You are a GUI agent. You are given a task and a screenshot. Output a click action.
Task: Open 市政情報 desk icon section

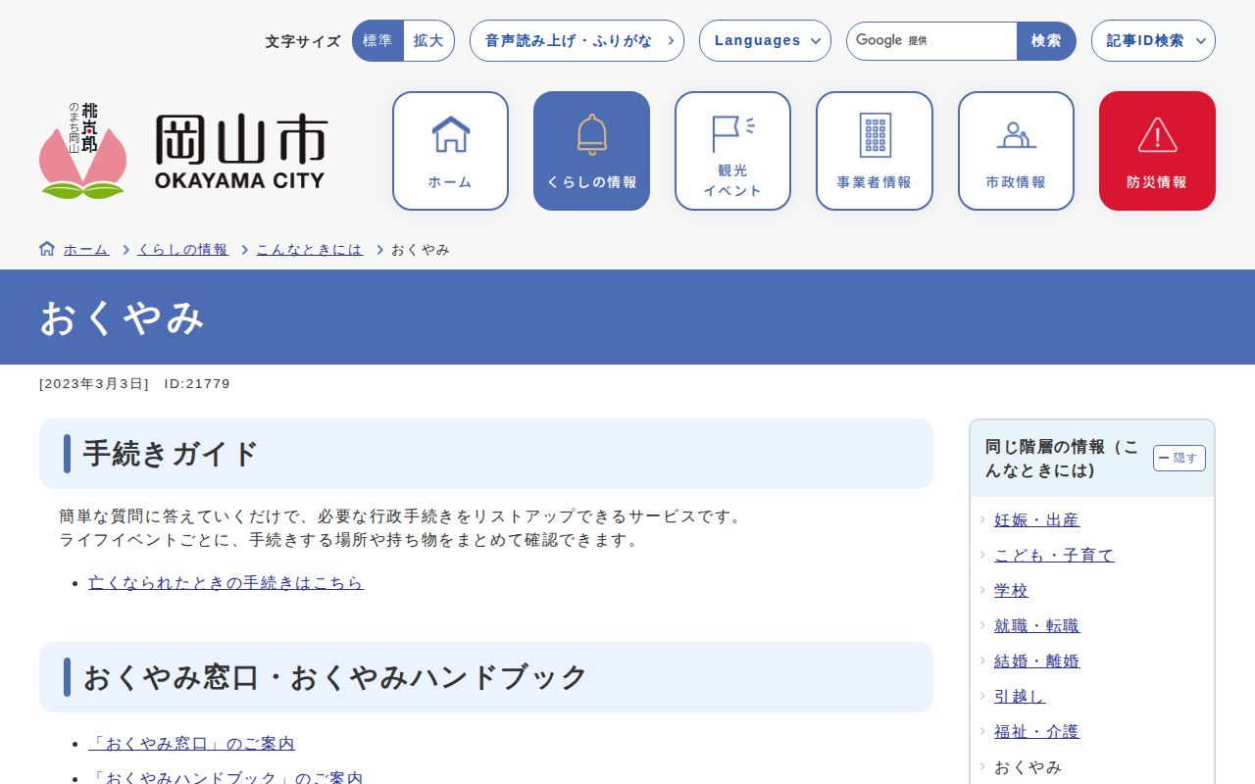pos(1016,151)
